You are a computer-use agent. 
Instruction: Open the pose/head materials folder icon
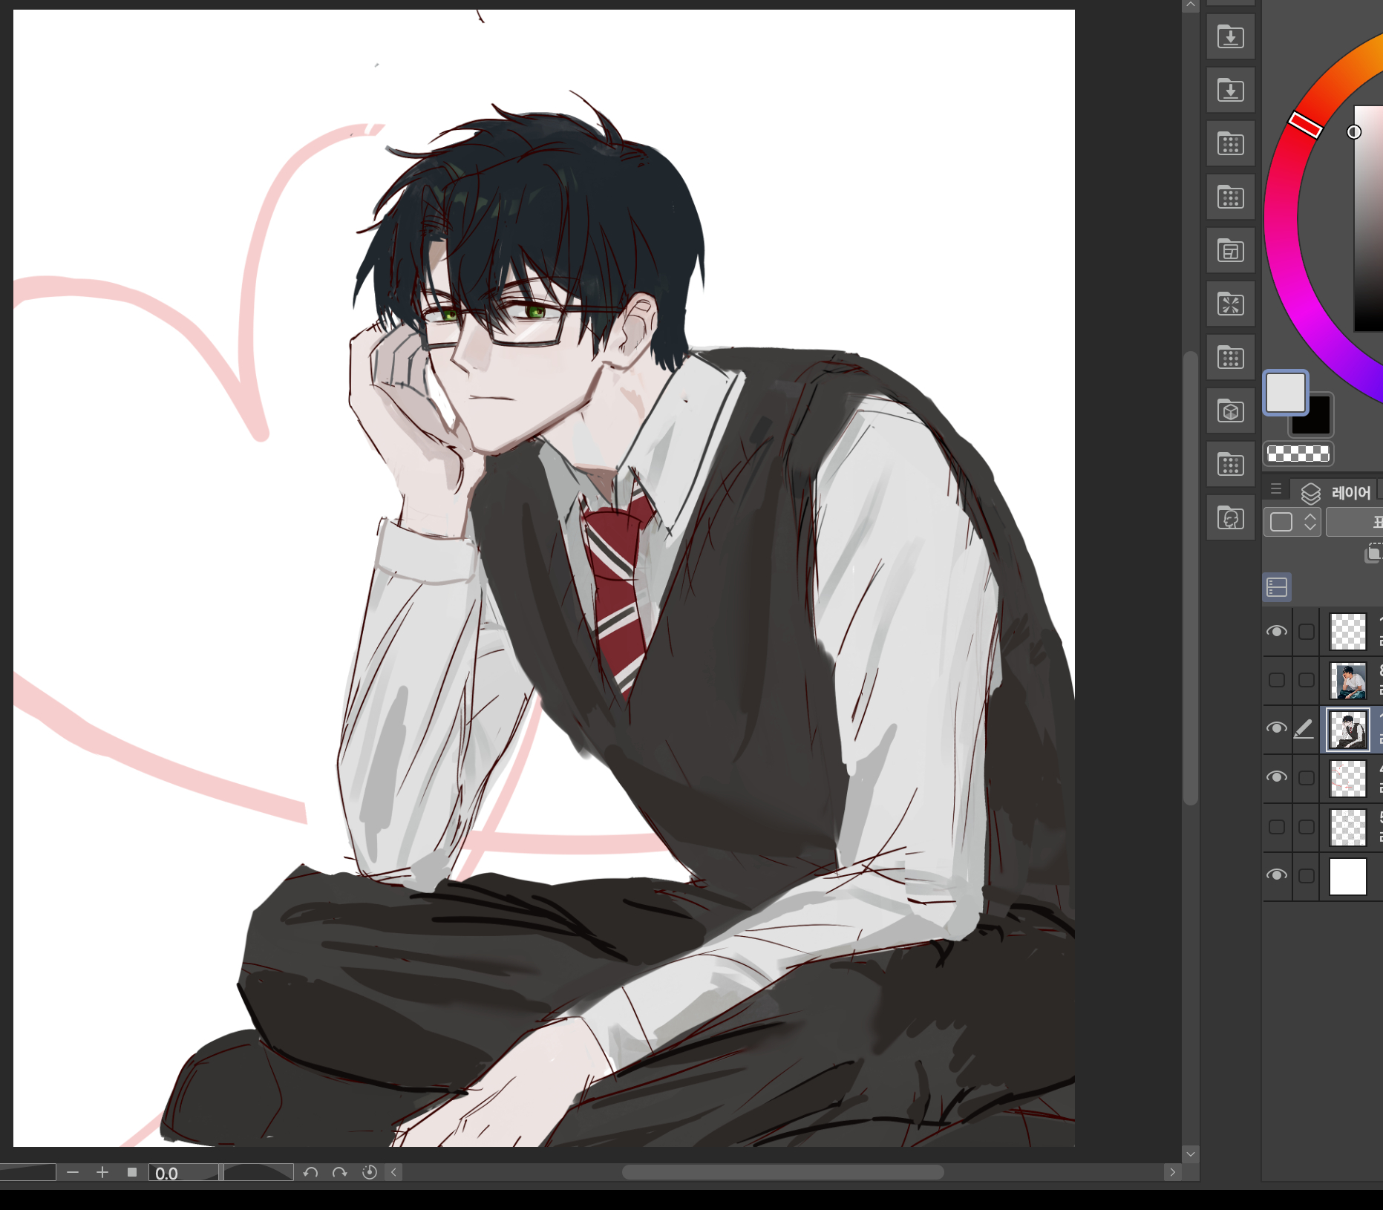1230,518
